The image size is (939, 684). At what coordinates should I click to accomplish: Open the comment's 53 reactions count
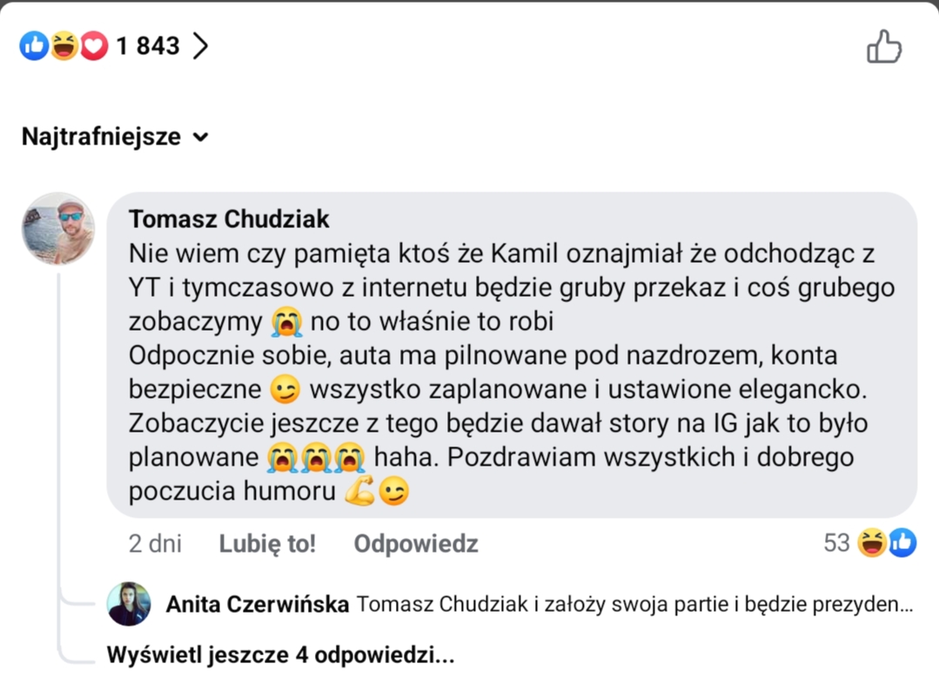click(x=836, y=543)
